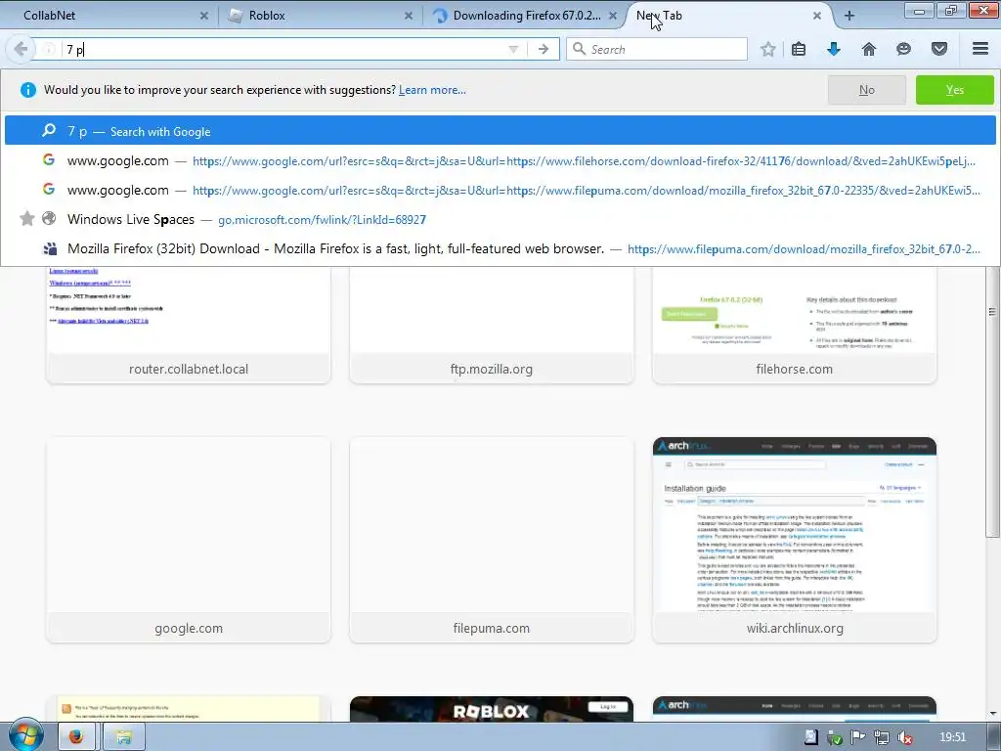The width and height of the screenshot is (1001, 751).
Task: Click muted volume tray icon
Action: pyautogui.click(x=904, y=737)
